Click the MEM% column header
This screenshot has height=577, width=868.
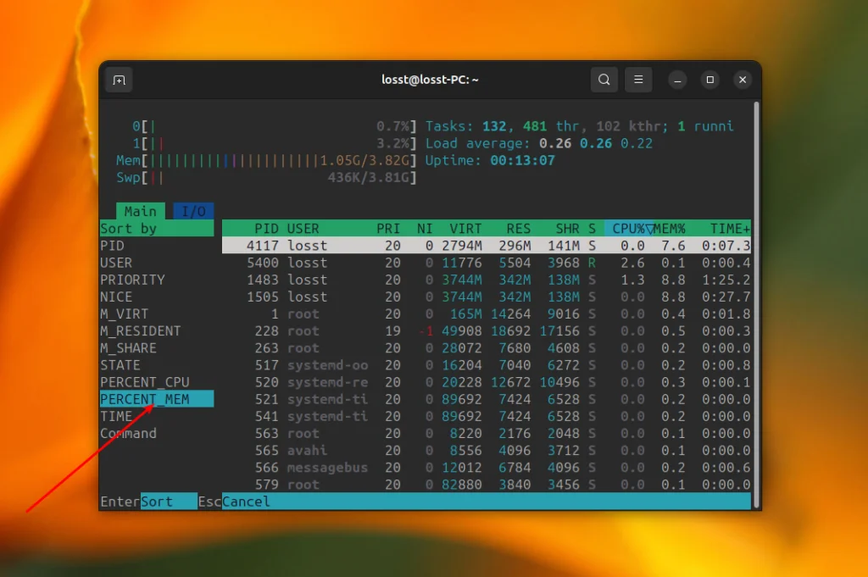[x=669, y=229]
